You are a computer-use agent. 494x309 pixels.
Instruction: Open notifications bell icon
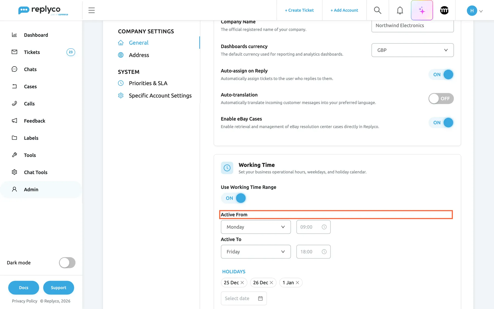coord(400,10)
